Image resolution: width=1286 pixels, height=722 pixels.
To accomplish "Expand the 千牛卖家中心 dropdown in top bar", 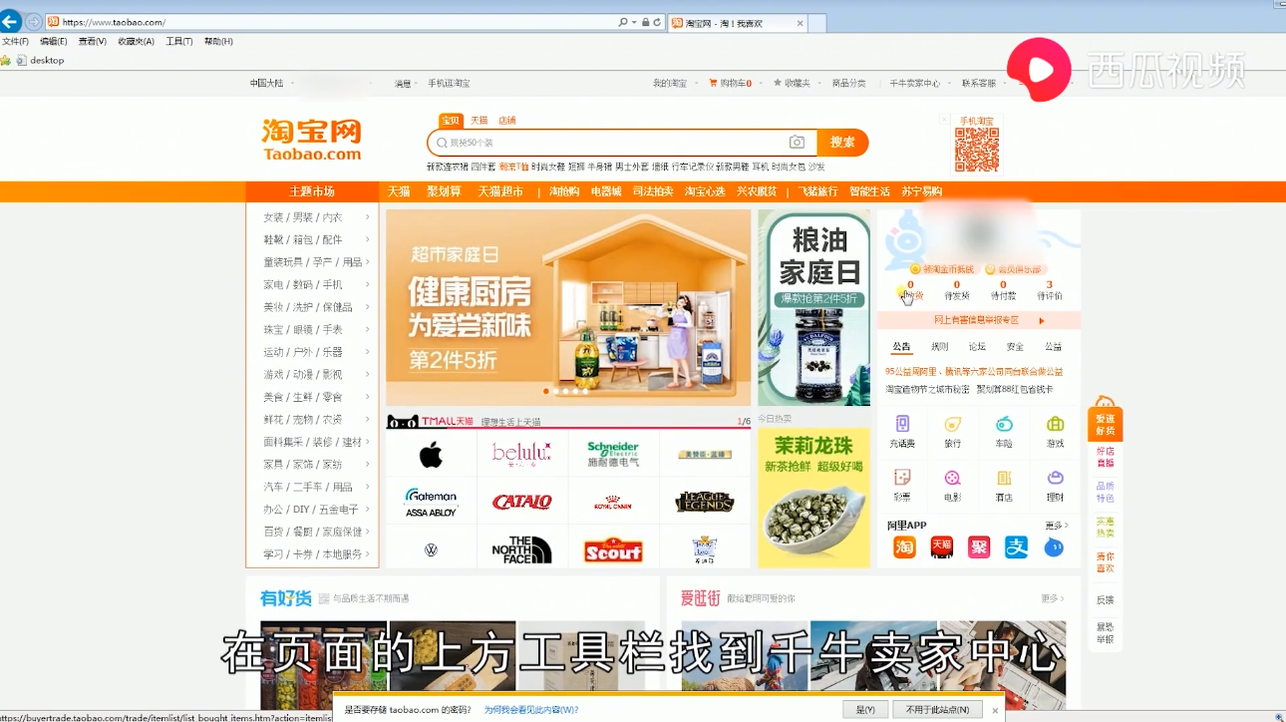I will 917,84.
